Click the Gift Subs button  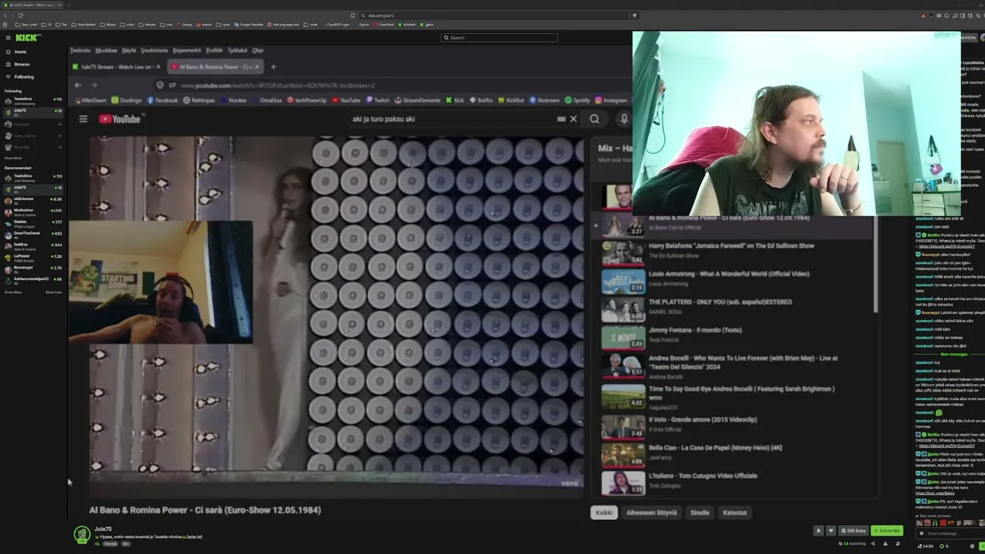[853, 531]
